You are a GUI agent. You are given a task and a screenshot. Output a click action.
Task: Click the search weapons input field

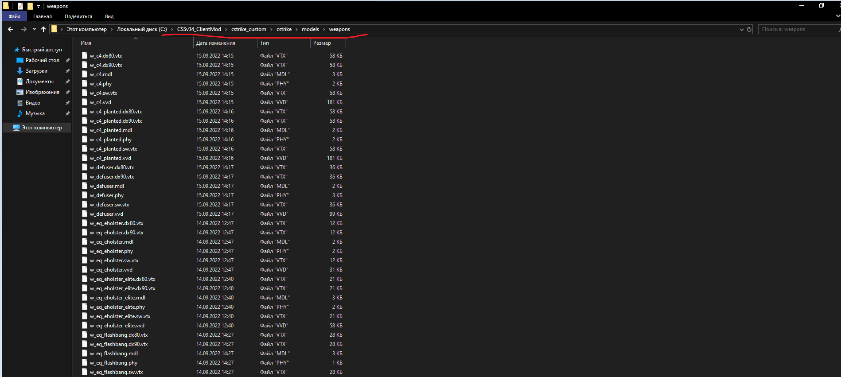point(798,29)
